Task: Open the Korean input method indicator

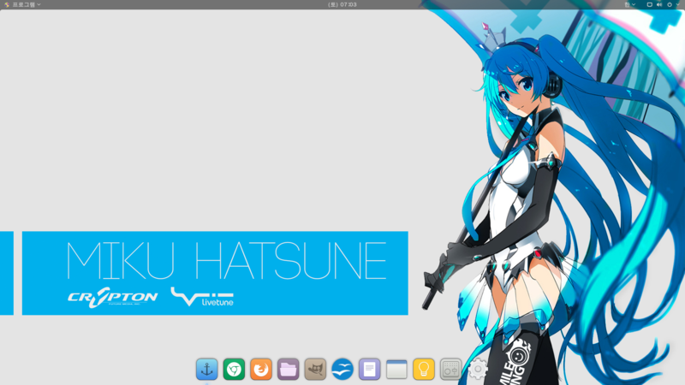Action: tap(629, 4)
